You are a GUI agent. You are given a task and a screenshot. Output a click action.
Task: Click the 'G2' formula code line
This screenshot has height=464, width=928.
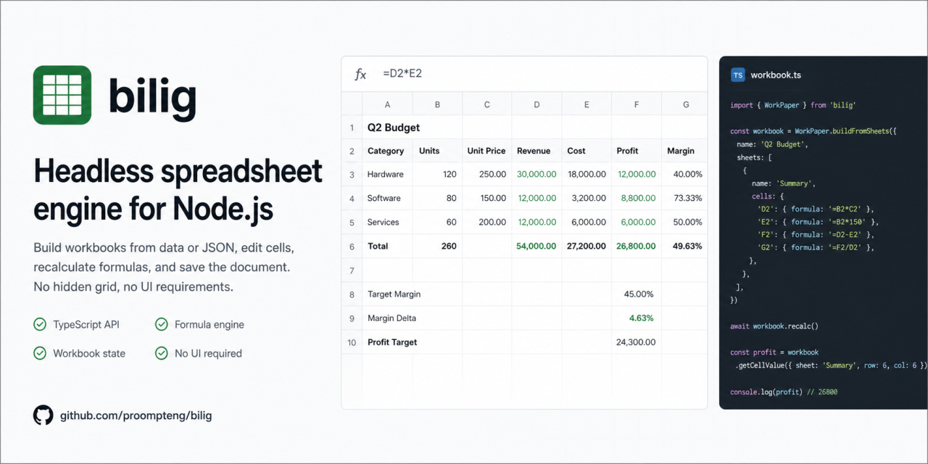click(814, 248)
